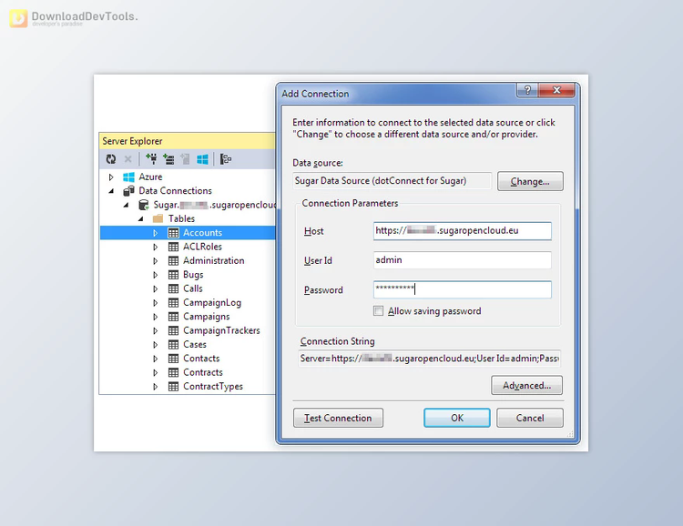This screenshot has height=526, width=683.
Task: Collapse the Sugar connection node
Action: (127, 205)
